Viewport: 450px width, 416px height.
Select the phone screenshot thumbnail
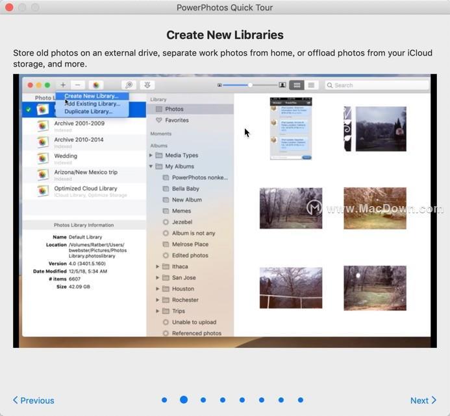pyautogui.click(x=291, y=128)
